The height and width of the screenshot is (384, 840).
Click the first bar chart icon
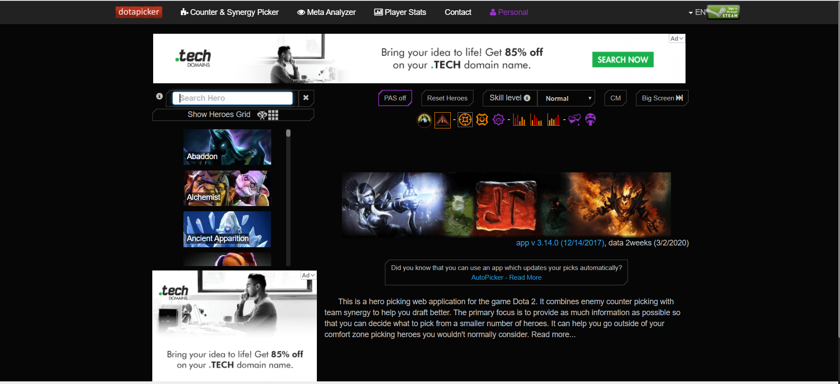tap(519, 120)
